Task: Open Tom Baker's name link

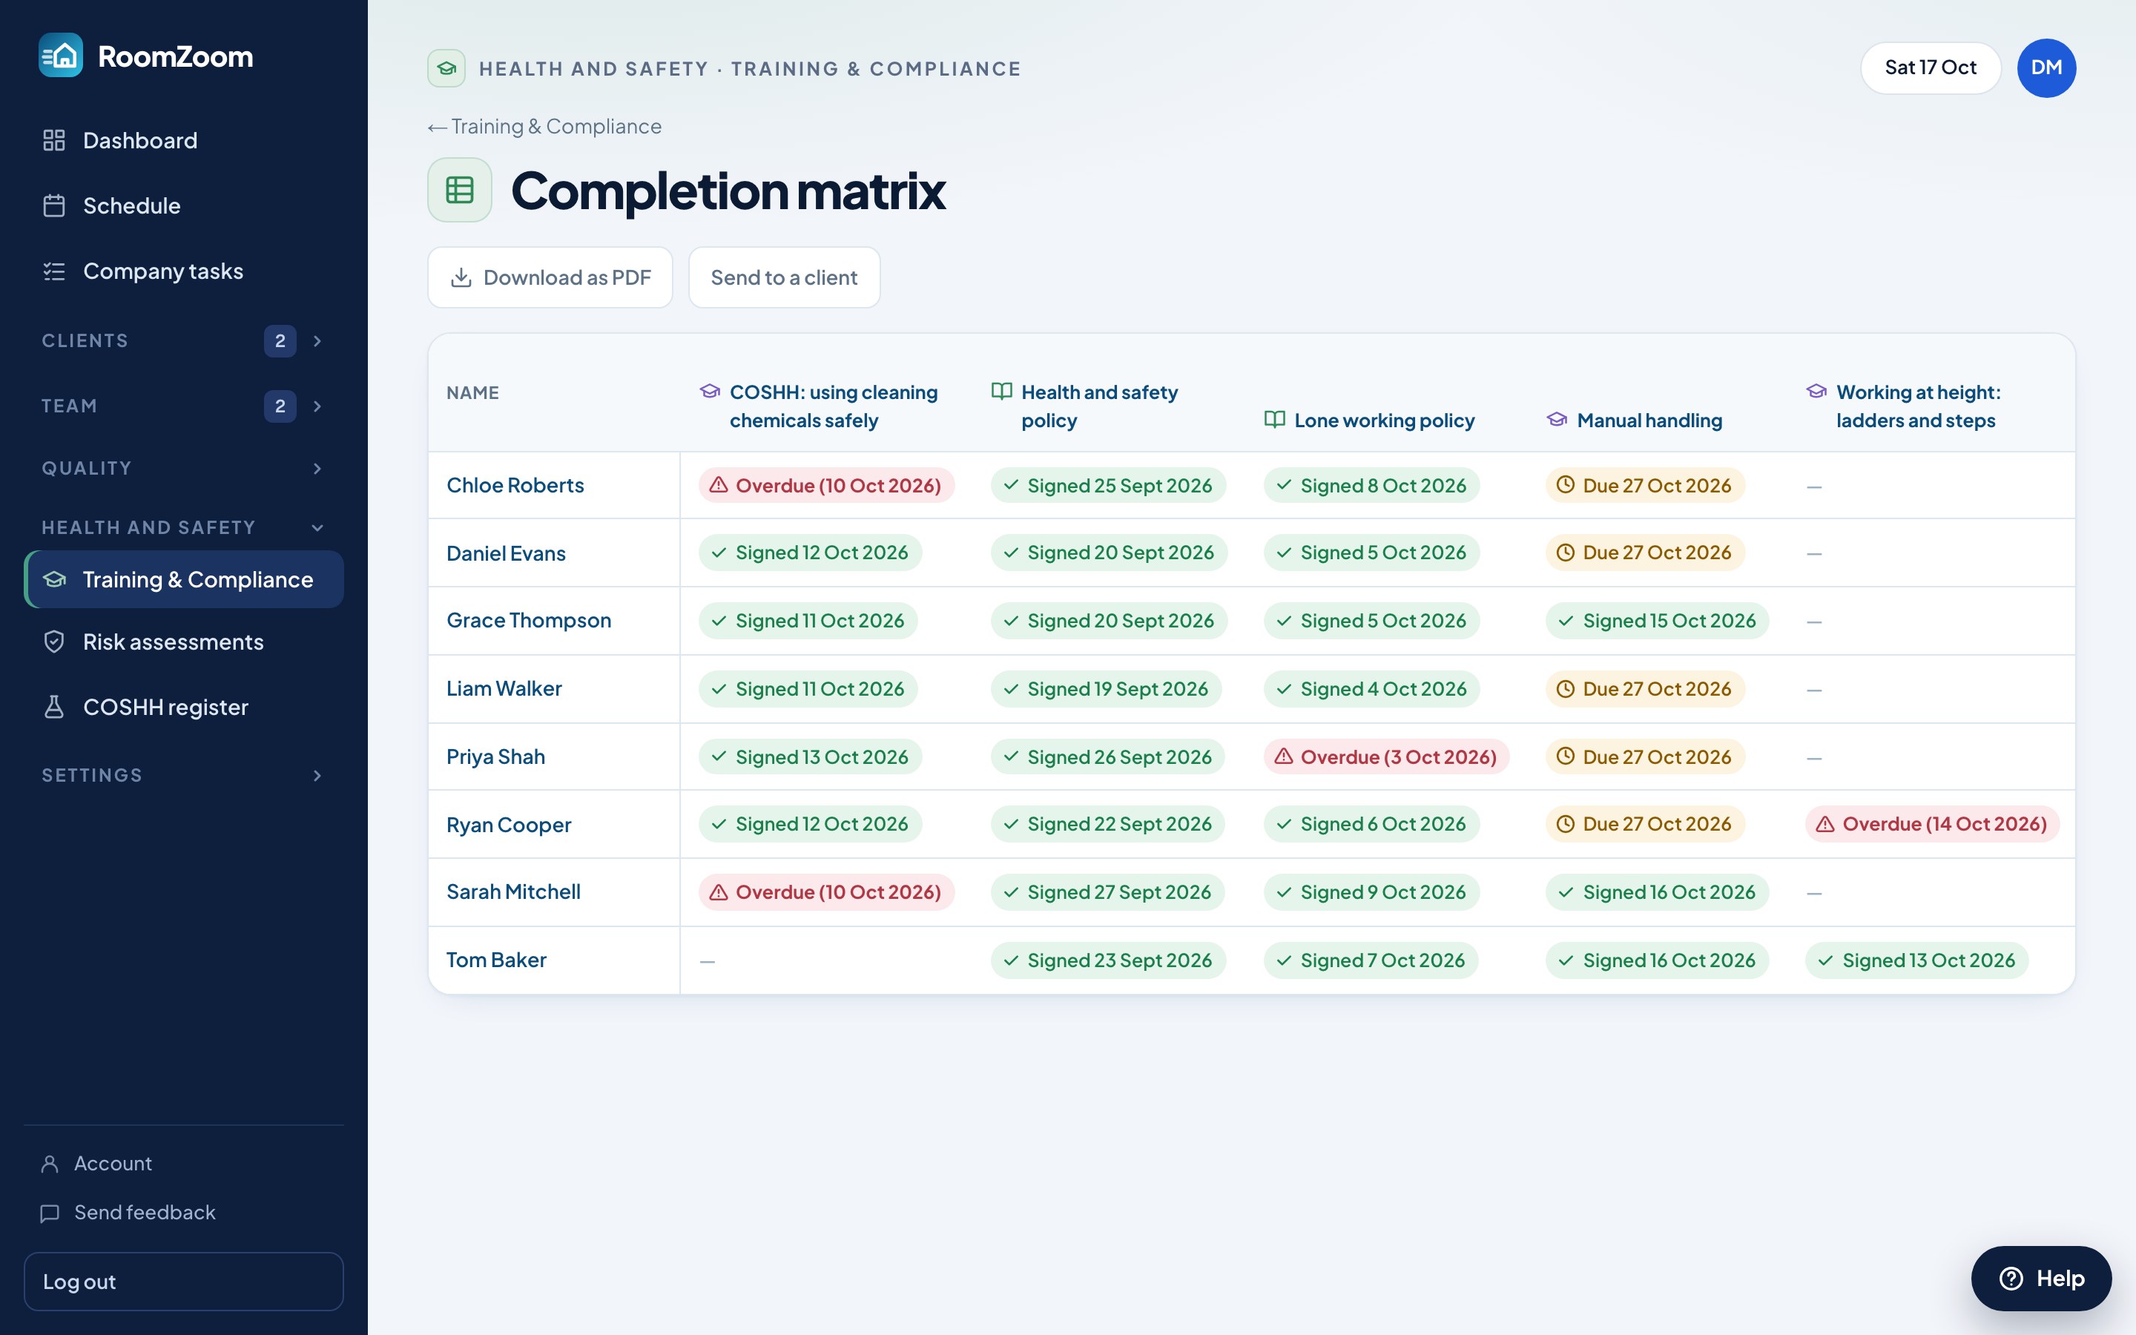Action: (496, 960)
